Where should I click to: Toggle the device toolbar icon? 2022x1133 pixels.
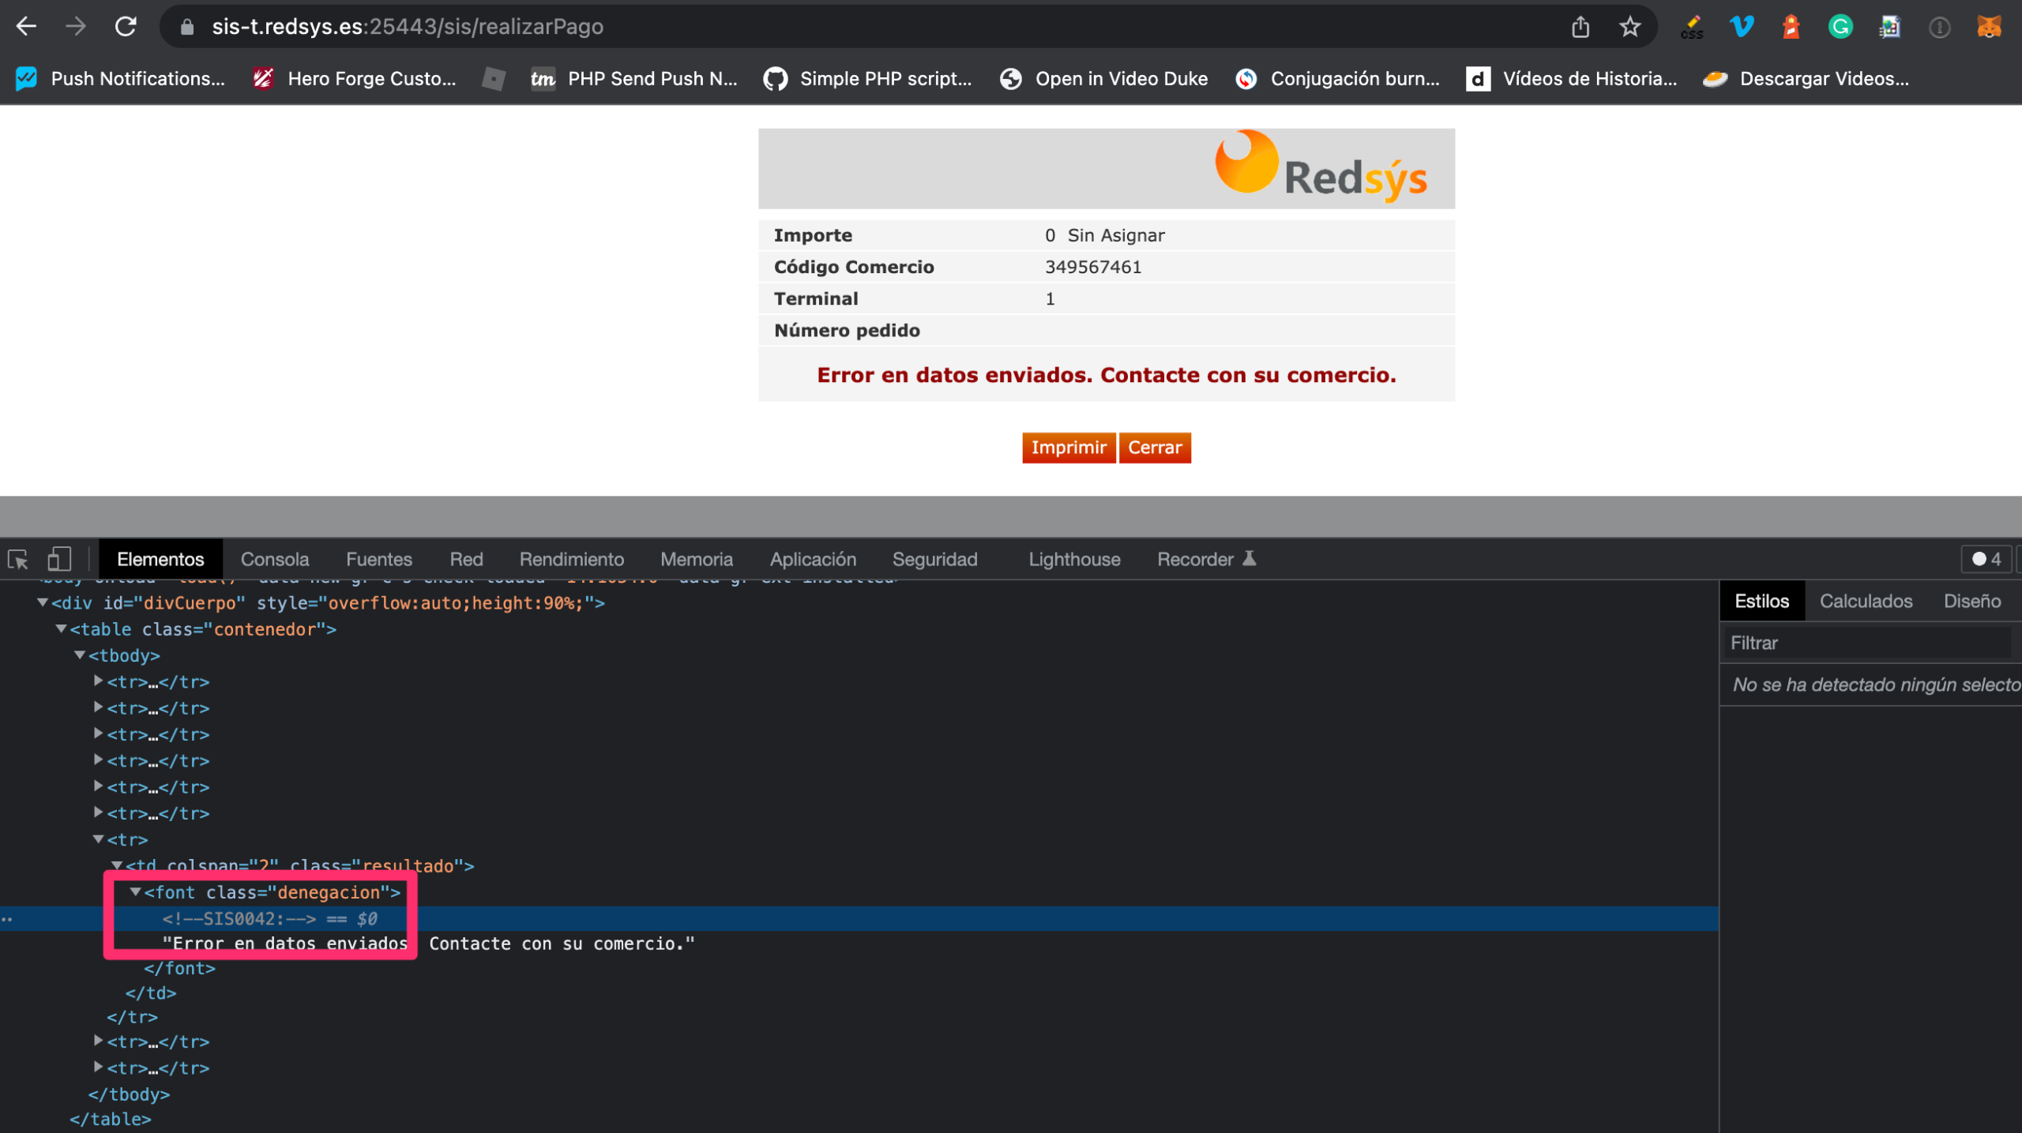pos(59,560)
